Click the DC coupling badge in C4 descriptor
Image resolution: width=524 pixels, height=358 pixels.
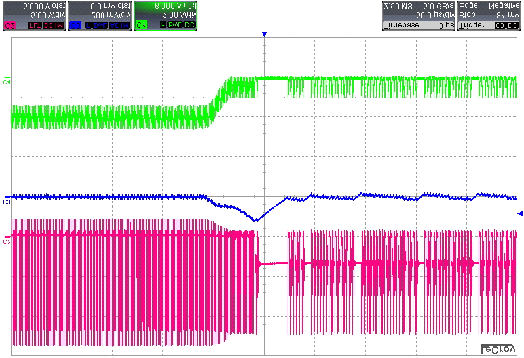(x=189, y=25)
